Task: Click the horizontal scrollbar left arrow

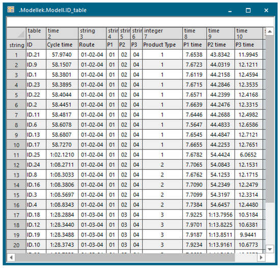Action: [11, 257]
